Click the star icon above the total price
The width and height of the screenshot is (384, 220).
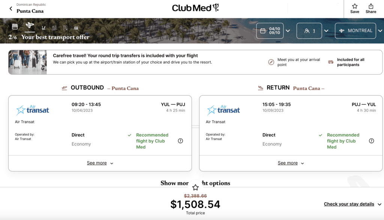pyautogui.click(x=195, y=187)
